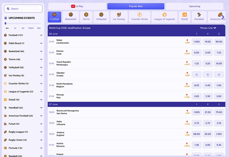Open the Volleyball sport icon tile
Screen dimensions: 229x157
pyautogui.click(x=101, y=17)
